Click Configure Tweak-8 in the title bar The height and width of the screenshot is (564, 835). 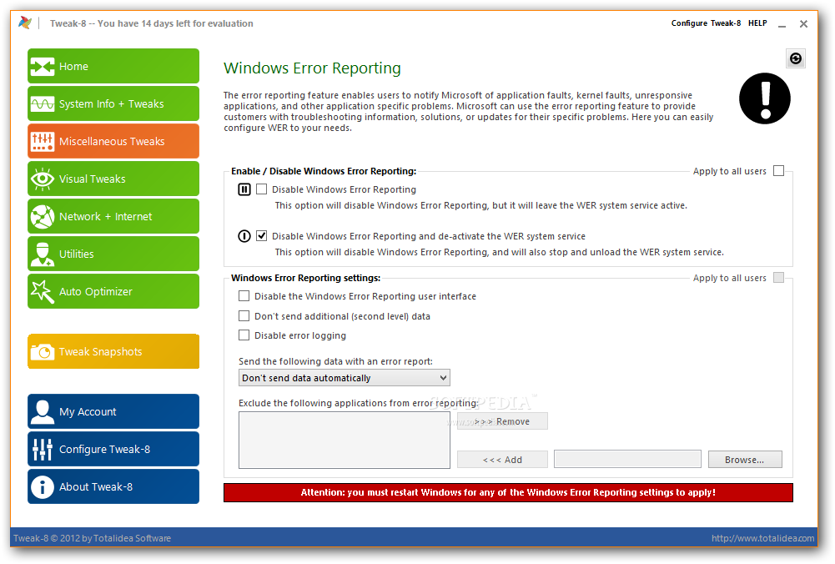point(706,23)
